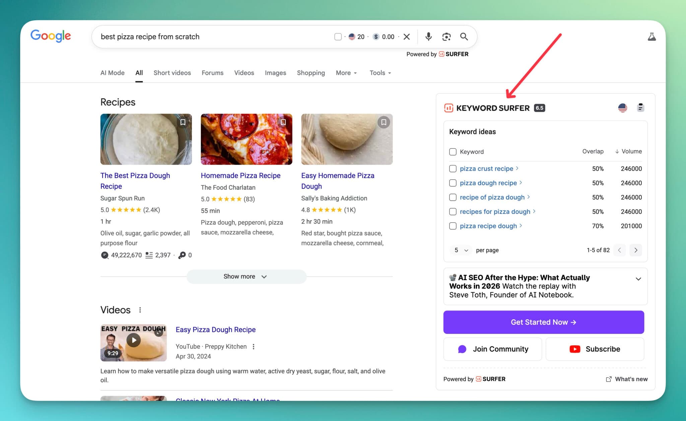Open the More search categories menu
This screenshot has width=686, height=421.
click(x=346, y=73)
